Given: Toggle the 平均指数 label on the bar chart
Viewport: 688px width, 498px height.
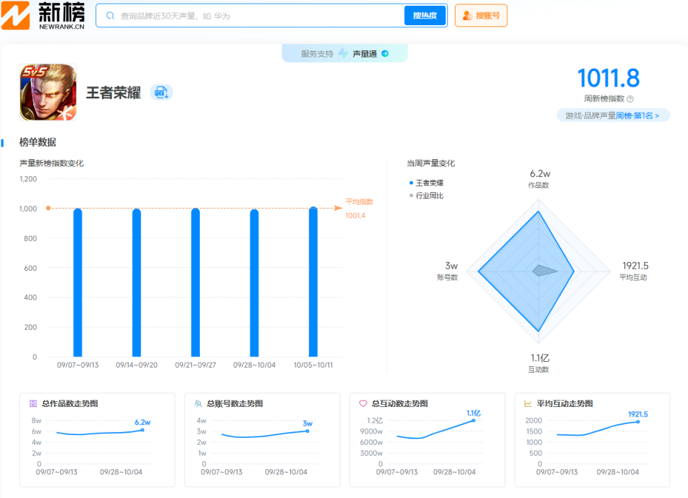Looking at the screenshot, I should click(358, 201).
